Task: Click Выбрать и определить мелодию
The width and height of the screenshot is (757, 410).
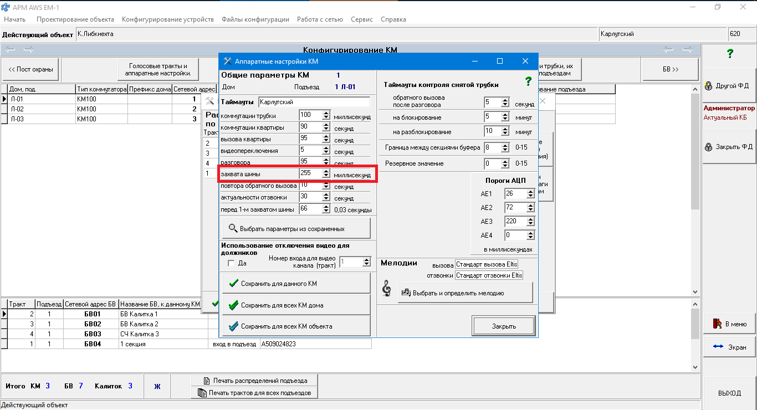Action: point(465,293)
